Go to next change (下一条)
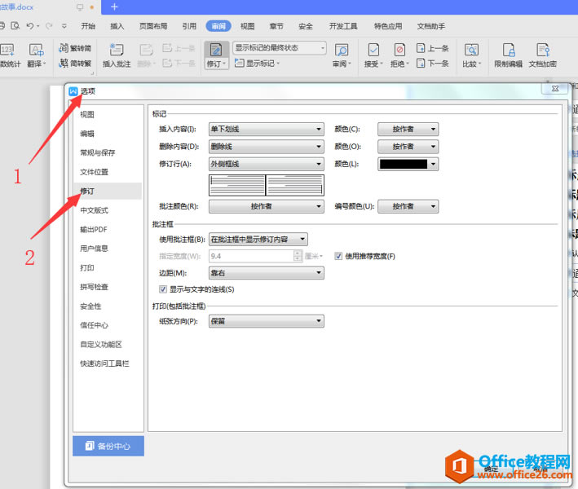The width and height of the screenshot is (578, 489). (432, 63)
